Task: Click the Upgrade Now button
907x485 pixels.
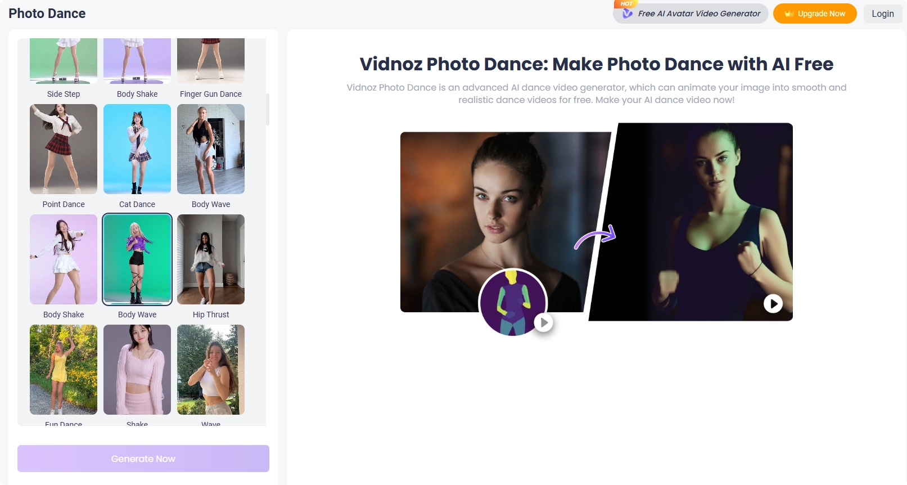Action: [815, 14]
